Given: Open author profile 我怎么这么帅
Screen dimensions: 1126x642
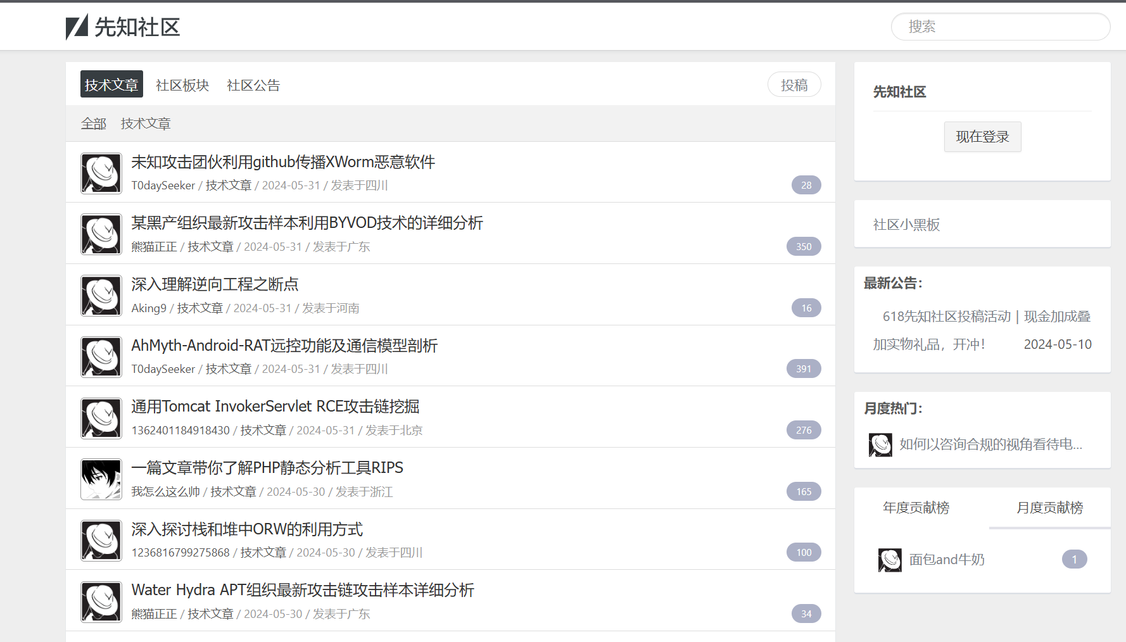Looking at the screenshot, I should (165, 492).
